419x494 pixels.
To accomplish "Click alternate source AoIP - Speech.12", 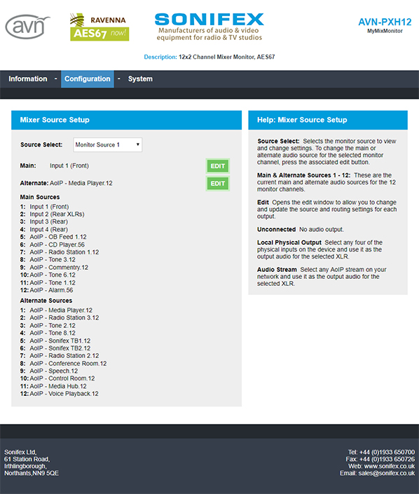I will [53, 371].
